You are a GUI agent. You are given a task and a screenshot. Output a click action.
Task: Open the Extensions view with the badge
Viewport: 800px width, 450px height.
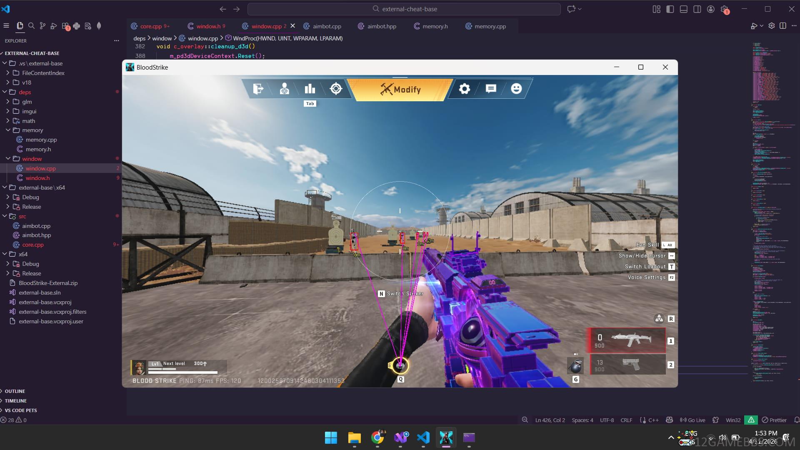coord(65,26)
